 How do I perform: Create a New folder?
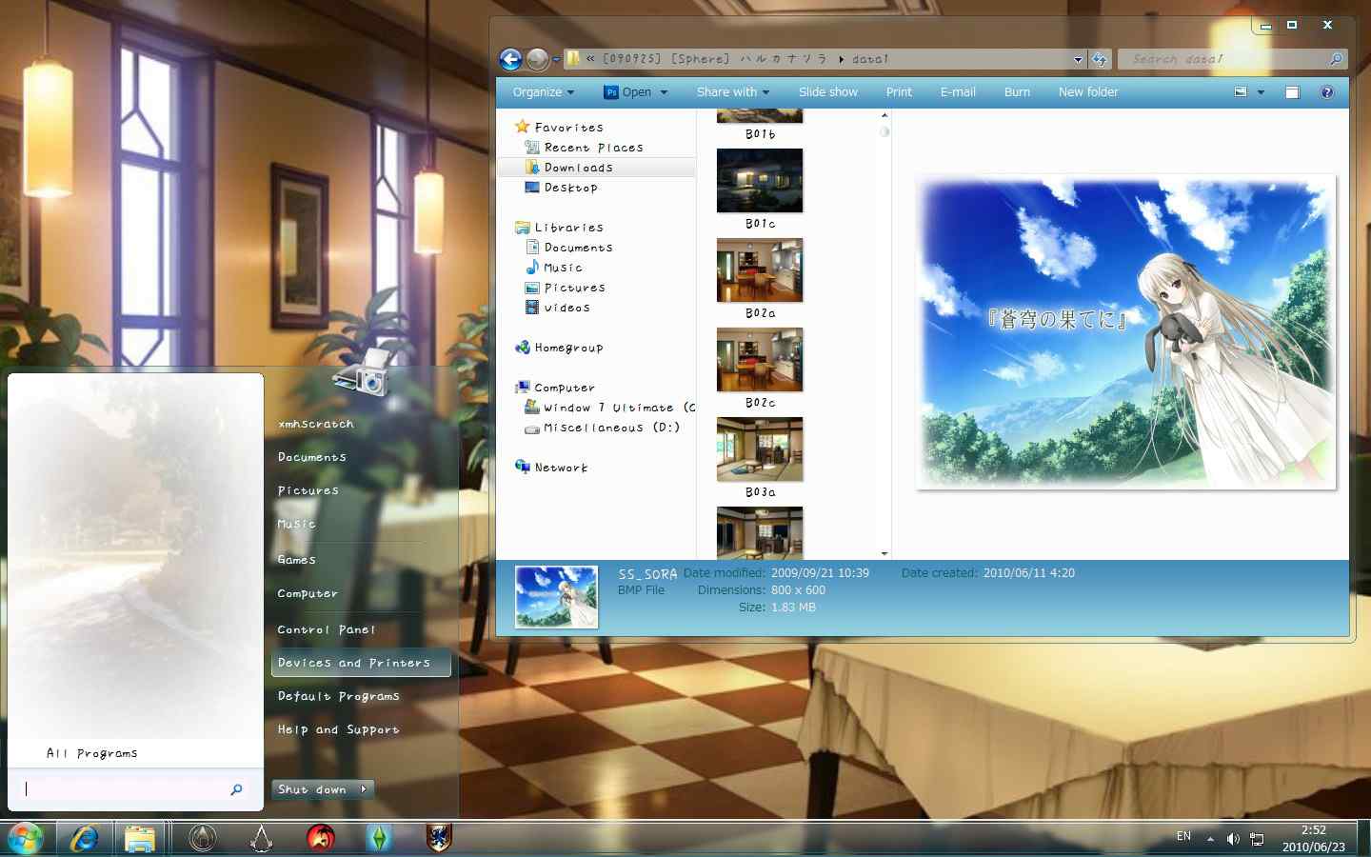pos(1088,92)
